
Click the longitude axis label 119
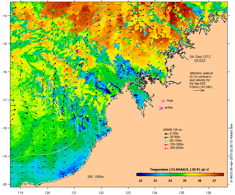(x=21, y=193)
